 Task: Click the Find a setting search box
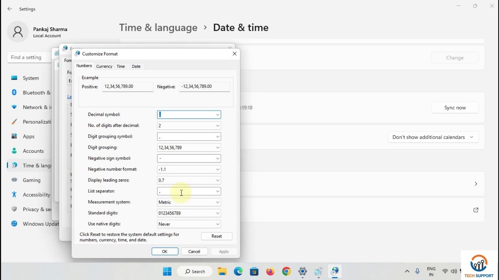tap(30, 57)
